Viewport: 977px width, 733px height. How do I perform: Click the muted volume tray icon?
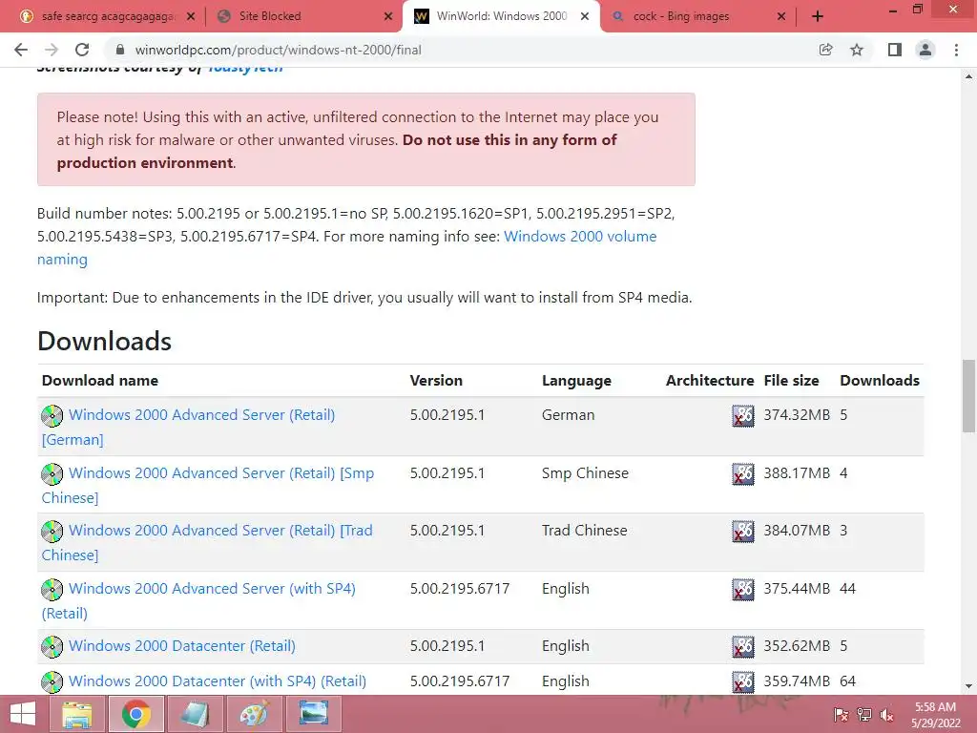(886, 715)
